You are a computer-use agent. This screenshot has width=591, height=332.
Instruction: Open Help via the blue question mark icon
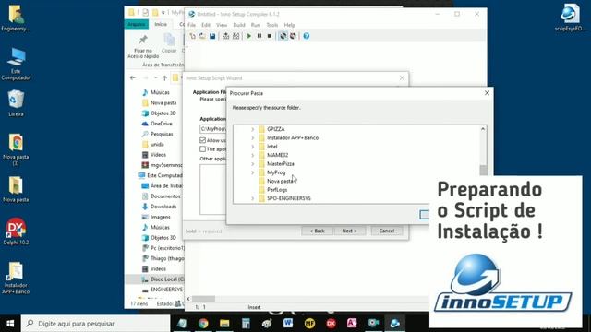[307, 36]
